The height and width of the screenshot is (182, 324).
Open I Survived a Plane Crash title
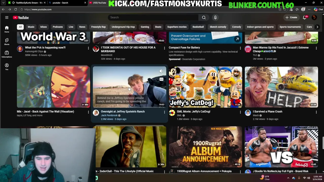[268, 111]
